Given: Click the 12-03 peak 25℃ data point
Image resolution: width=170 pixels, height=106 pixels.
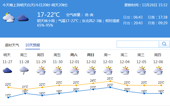Looking at the screenshot, I should (x=110, y=81).
